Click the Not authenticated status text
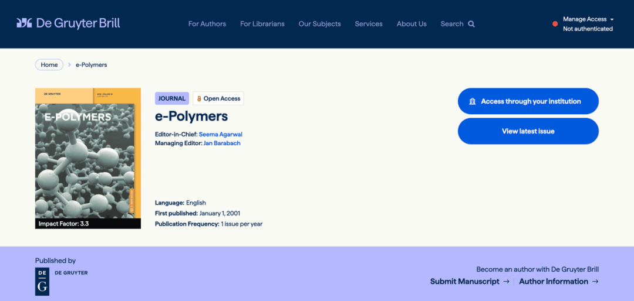This screenshot has width=634, height=301. [588, 29]
